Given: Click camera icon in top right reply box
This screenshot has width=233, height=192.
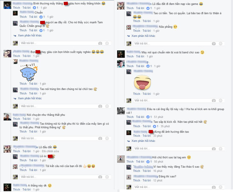Looking at the screenshot, I should (214, 44).
